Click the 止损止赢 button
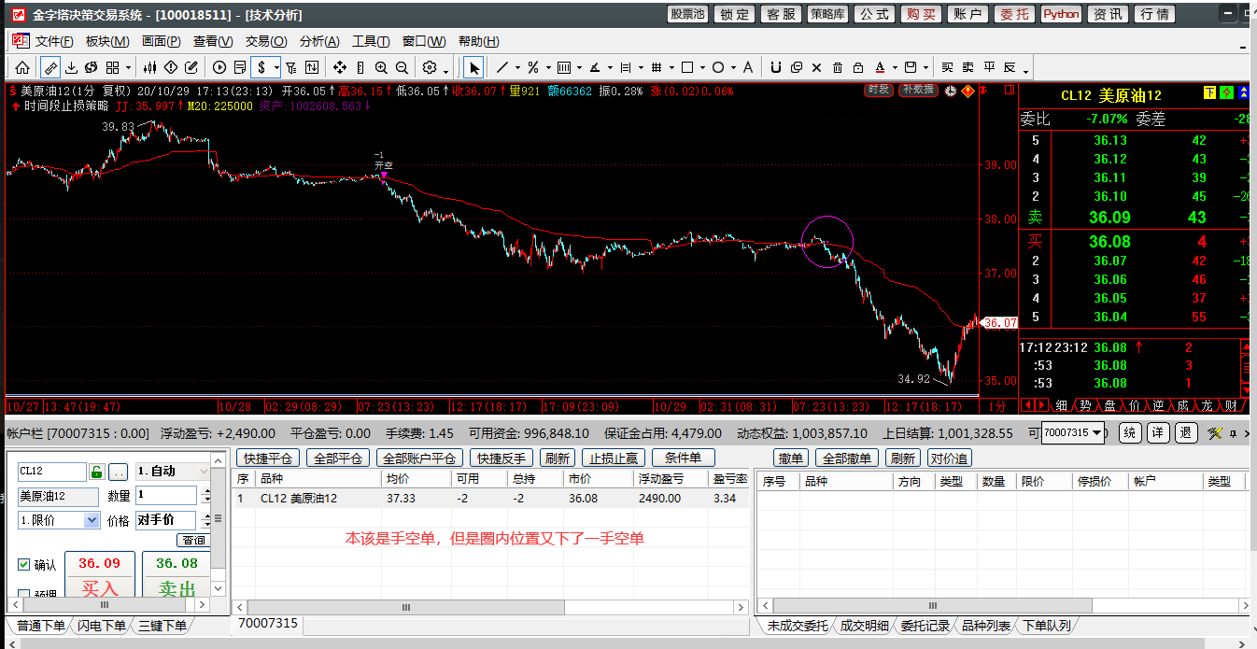1257x649 pixels. click(613, 458)
